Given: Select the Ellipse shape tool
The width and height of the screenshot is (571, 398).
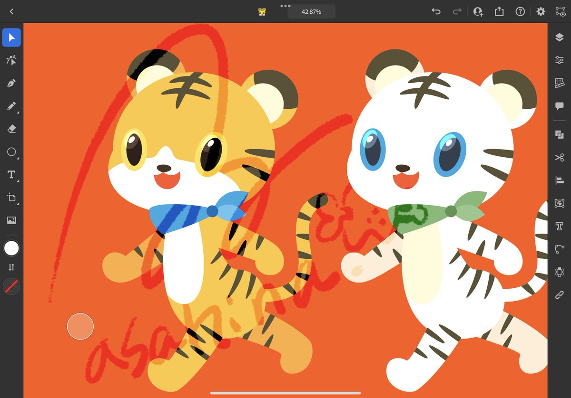Looking at the screenshot, I should [x=11, y=152].
